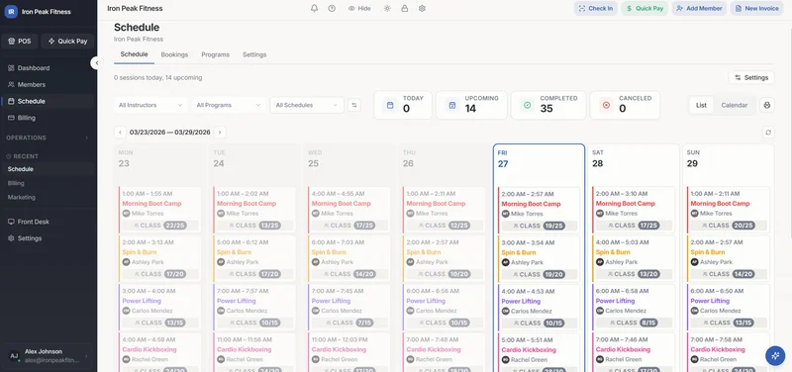The image size is (792, 372).
Task: Collapse the sidebar with the chevron
Action: click(x=96, y=63)
